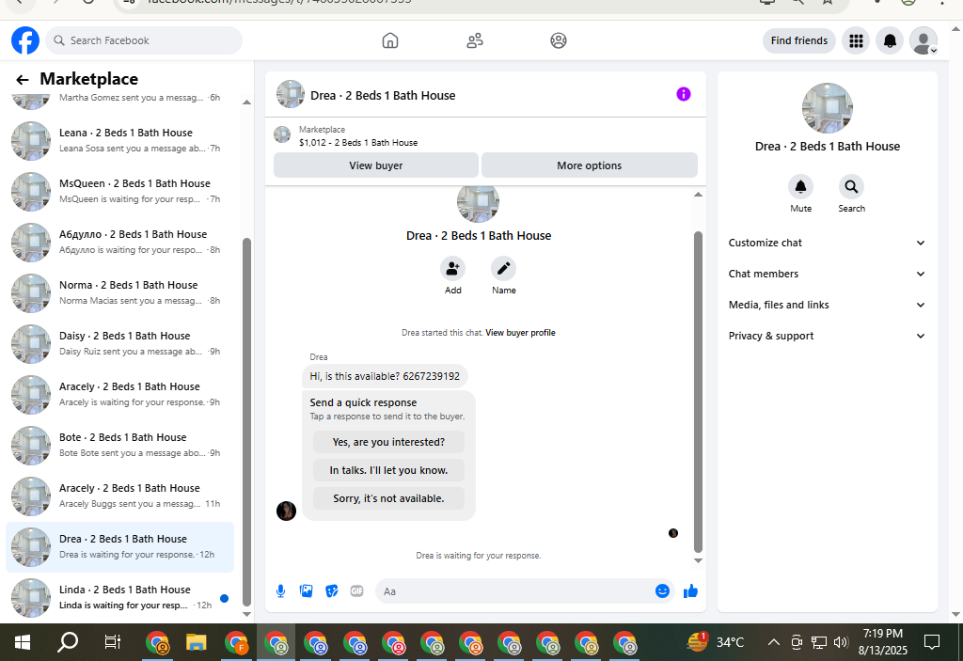963x661 pixels.
Task: Open Aracely Buggs message conversation
Action: pos(120,496)
